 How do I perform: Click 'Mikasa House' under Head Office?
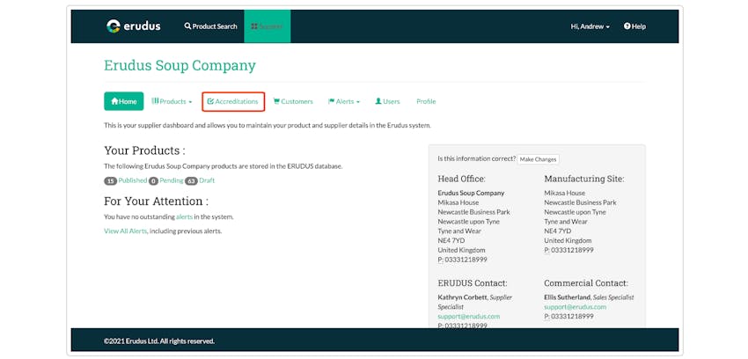pos(458,202)
